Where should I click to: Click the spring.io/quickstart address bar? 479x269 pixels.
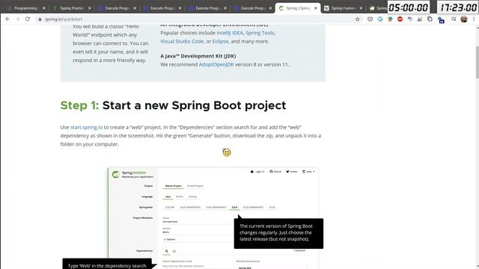[195, 19]
